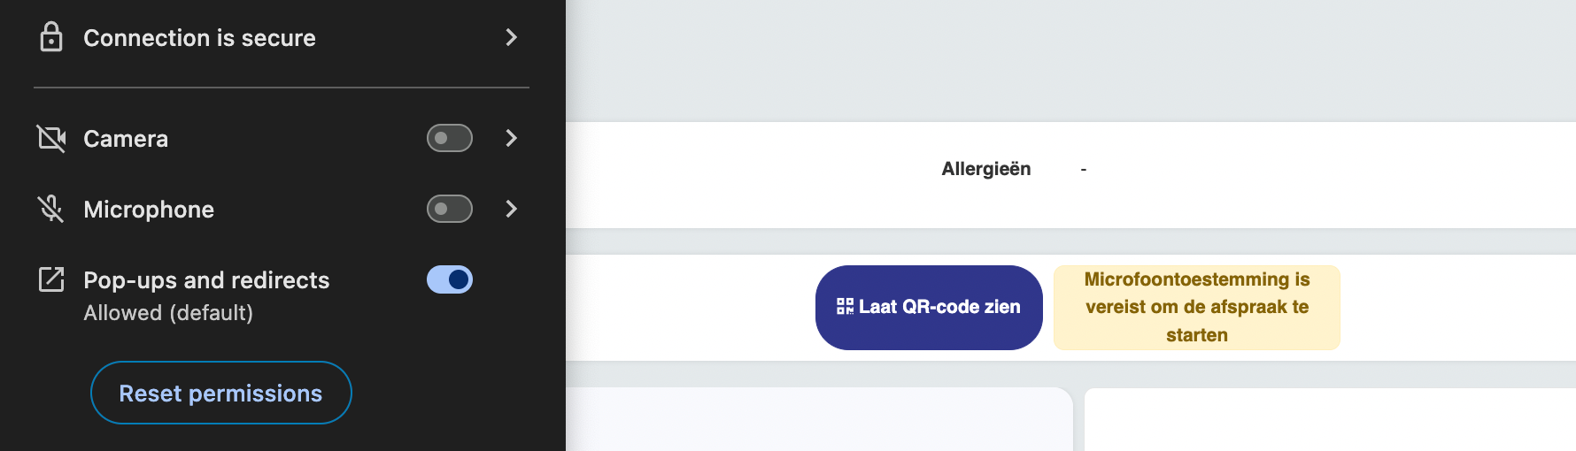Click the pop-ups and redirects icon
The height and width of the screenshot is (451, 1576).
click(51, 279)
